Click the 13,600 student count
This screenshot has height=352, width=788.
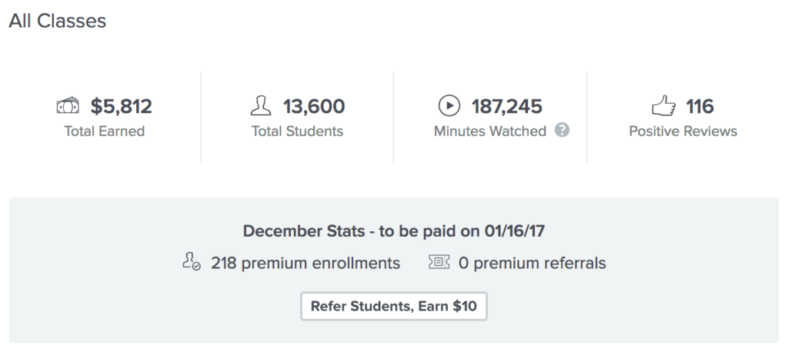click(313, 106)
